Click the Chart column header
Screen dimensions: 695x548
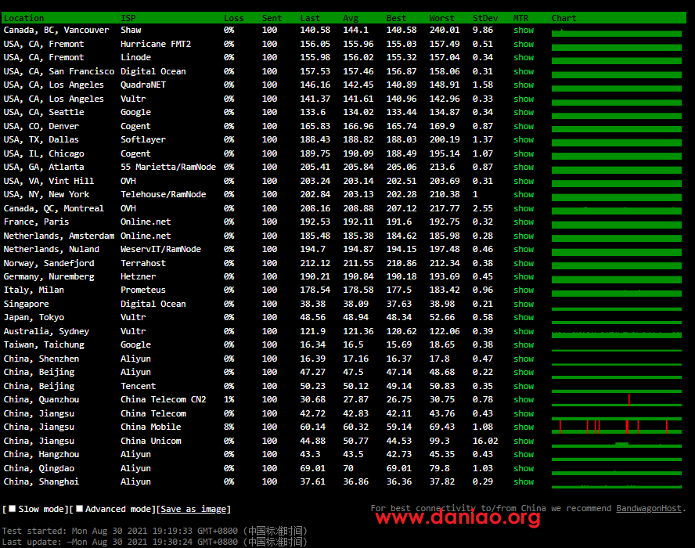[564, 18]
